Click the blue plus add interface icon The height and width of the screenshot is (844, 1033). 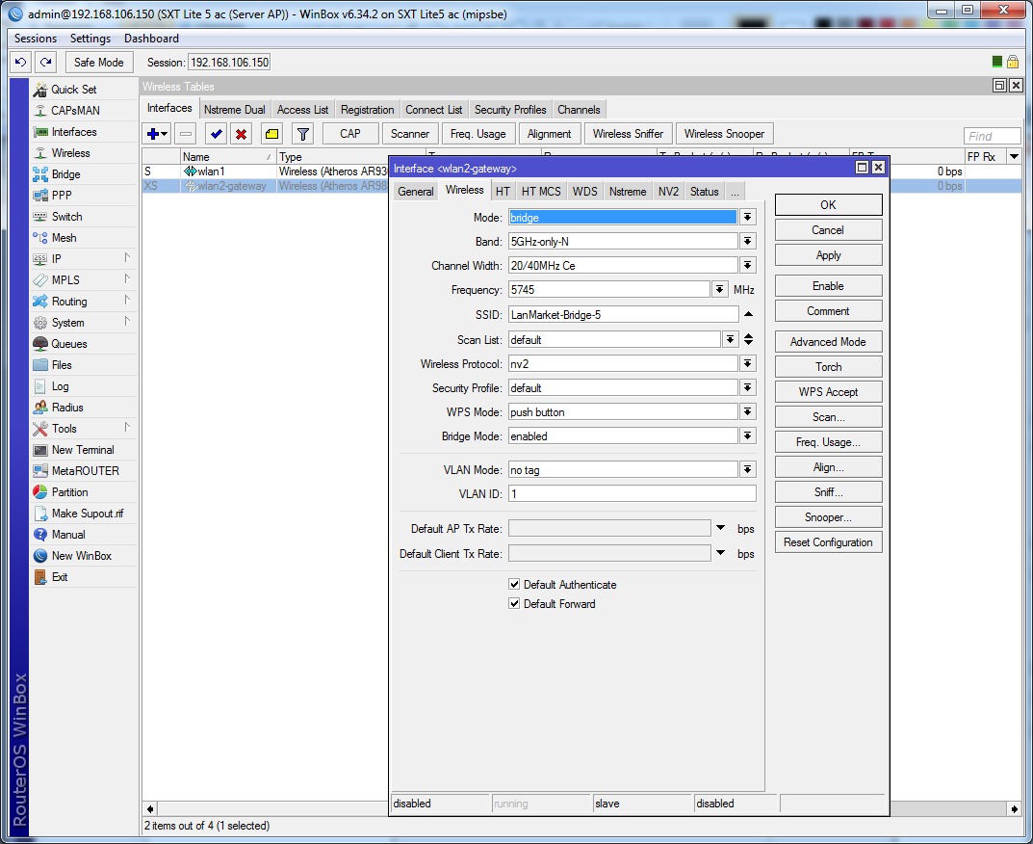152,134
